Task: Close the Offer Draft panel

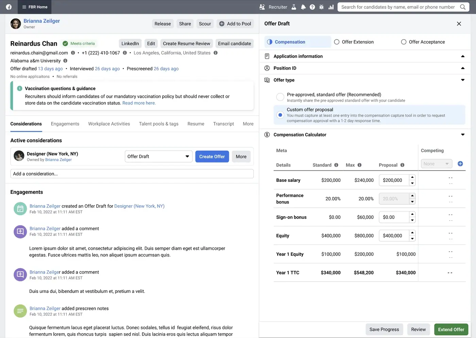Action: pos(459,24)
